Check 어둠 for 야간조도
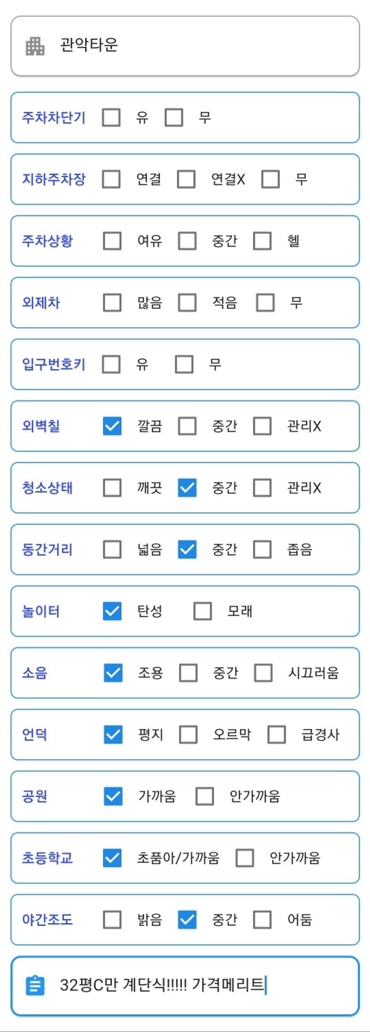This screenshot has height=1032, width=370. pos(262,920)
